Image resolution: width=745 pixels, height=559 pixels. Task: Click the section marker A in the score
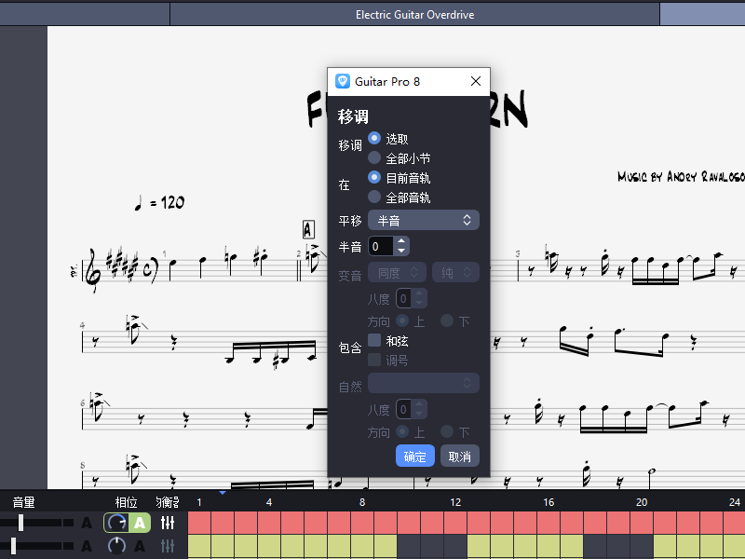[x=308, y=228]
